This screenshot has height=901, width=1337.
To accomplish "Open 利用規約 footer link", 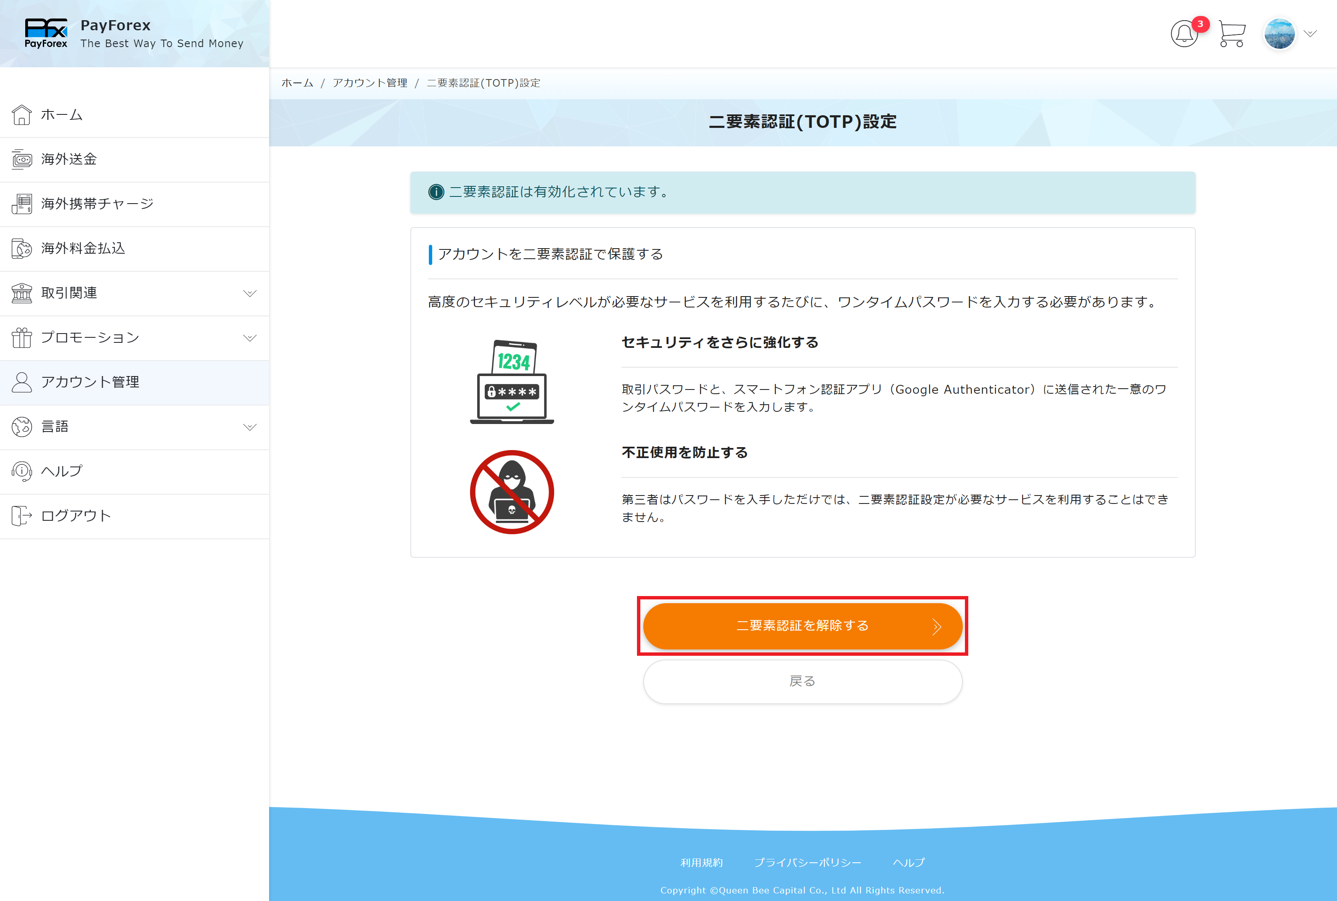I will pyautogui.click(x=701, y=862).
